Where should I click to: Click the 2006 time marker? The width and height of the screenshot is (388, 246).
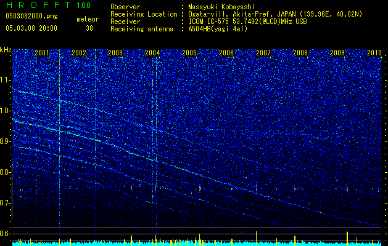[x=226, y=52]
